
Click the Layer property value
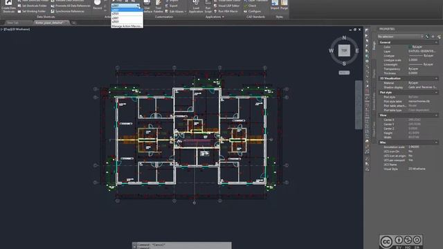(x=422, y=51)
